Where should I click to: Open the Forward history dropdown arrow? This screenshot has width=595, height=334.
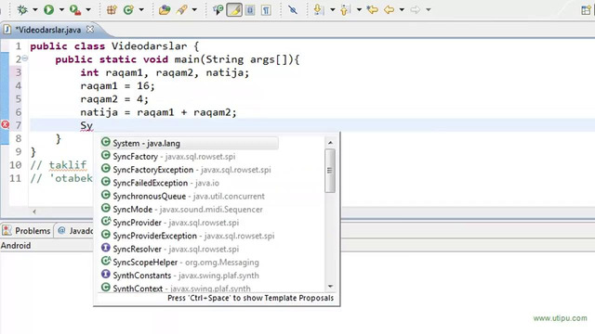pos(429,9)
